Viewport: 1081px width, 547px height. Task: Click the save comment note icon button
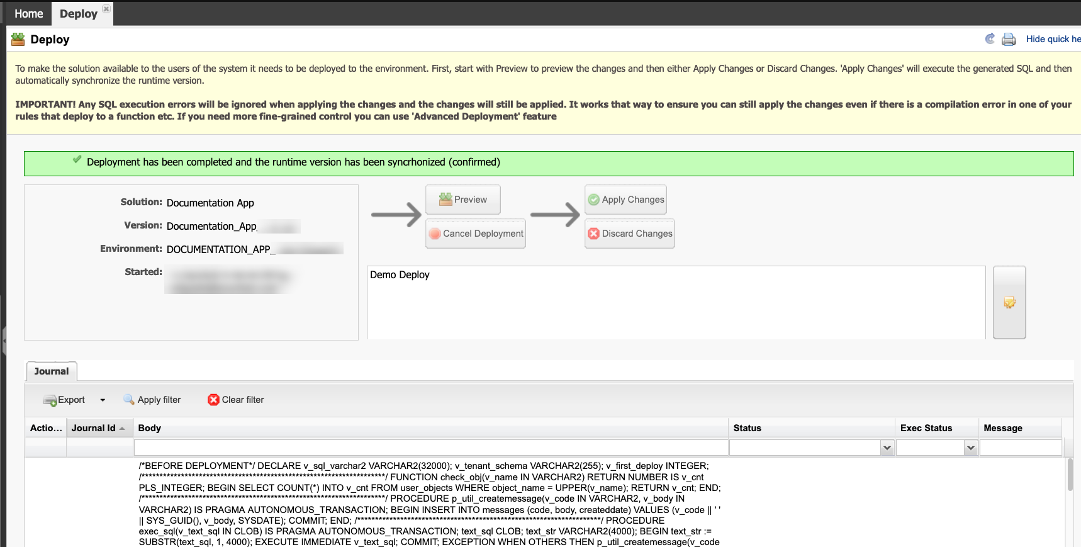1009,303
